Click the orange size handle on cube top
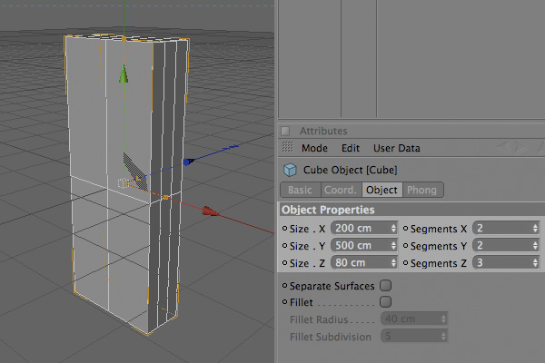The height and width of the screenshot is (363, 545). point(124,38)
